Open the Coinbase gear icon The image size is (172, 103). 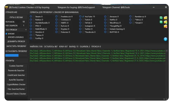[x=56, y=20]
